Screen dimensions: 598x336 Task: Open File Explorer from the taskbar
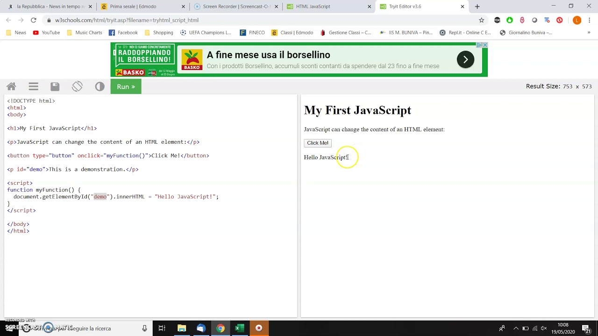182,329
